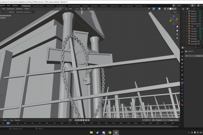Click the Добавить modifier button
Screen dimensions: 203x135
[194, 56]
